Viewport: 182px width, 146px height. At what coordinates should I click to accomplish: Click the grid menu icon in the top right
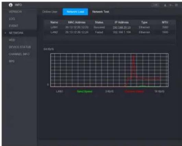176,5
